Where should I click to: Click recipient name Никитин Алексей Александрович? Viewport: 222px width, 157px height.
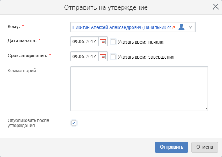[x=121, y=27]
